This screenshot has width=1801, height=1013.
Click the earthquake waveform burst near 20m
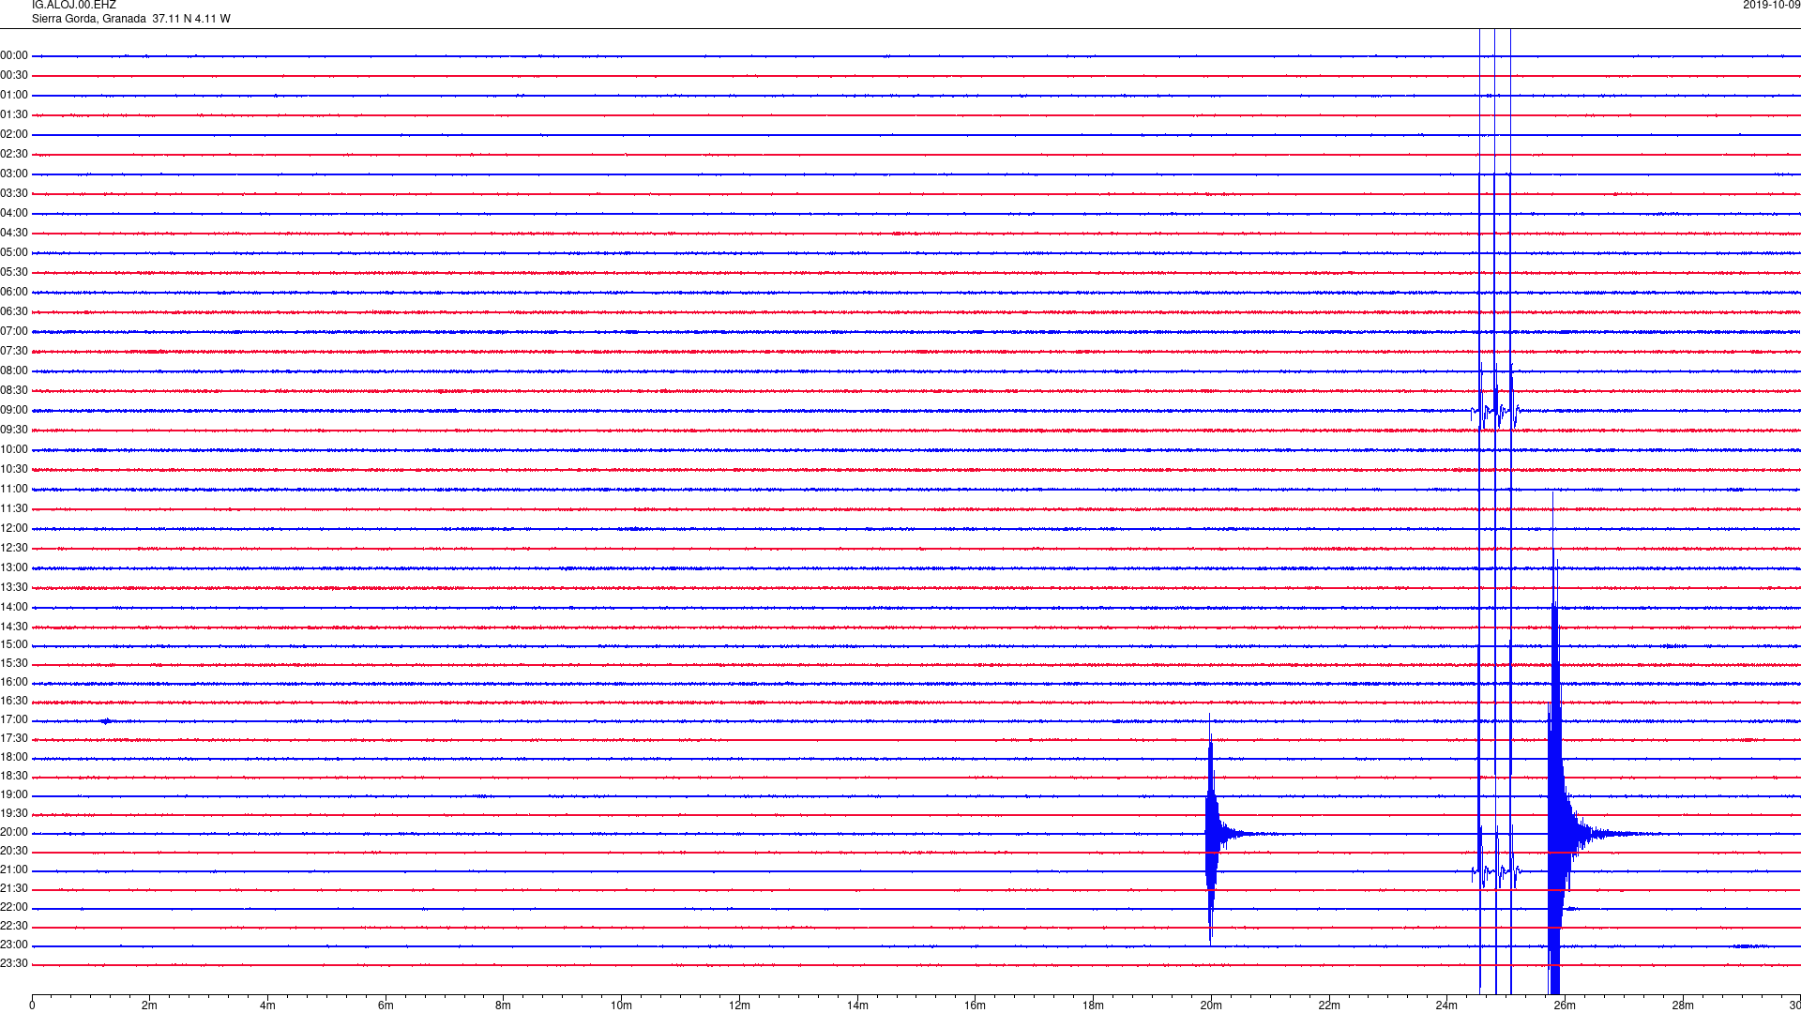coord(1212,833)
